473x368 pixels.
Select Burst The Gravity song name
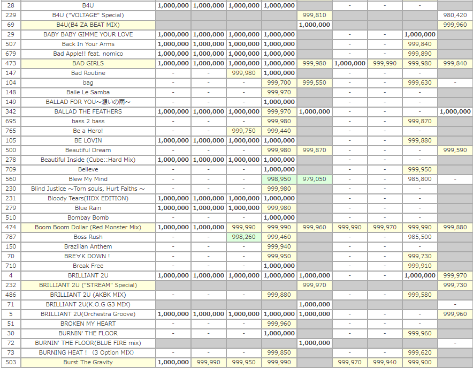coord(88,363)
